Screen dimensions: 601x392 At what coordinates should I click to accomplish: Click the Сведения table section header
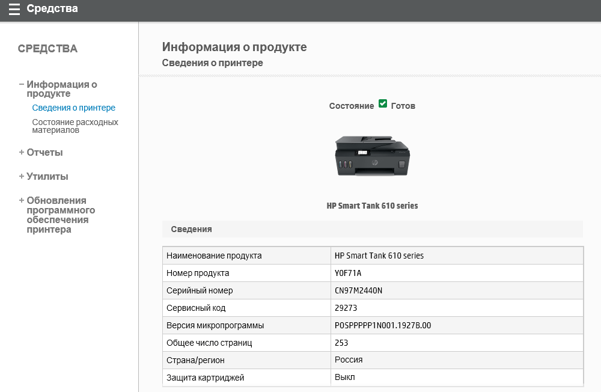click(191, 229)
